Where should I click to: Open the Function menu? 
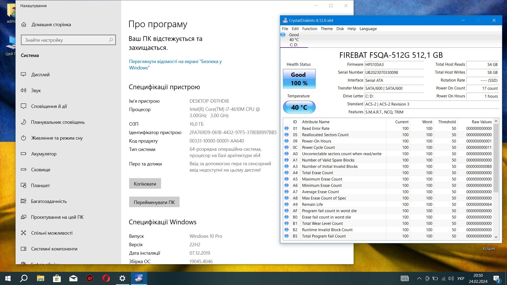tap(309, 28)
